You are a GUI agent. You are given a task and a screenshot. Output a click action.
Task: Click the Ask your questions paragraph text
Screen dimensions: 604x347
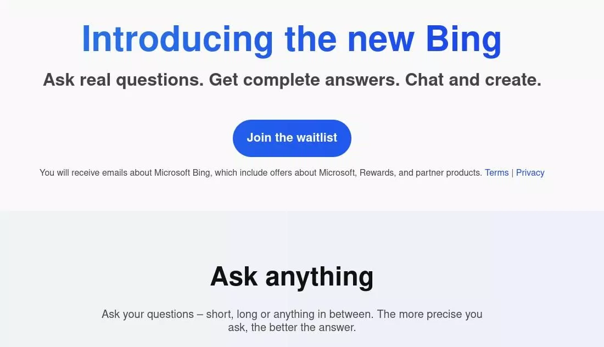(x=292, y=320)
